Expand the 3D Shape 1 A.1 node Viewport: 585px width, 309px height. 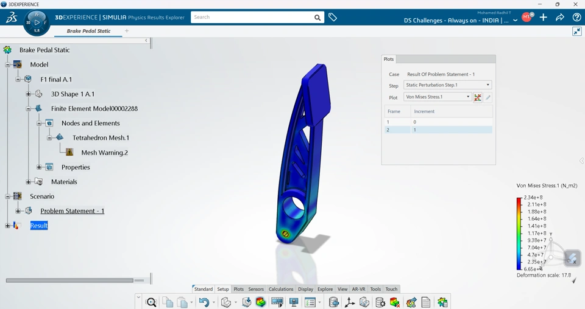click(29, 94)
